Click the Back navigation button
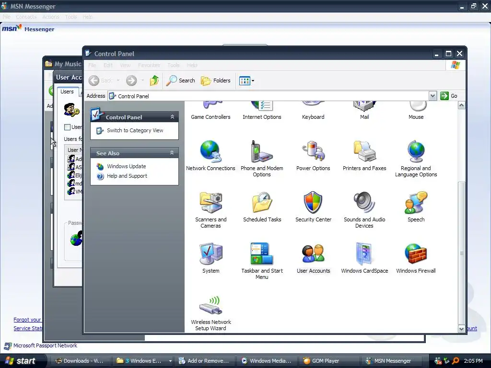This screenshot has height=368, width=491. coord(100,80)
